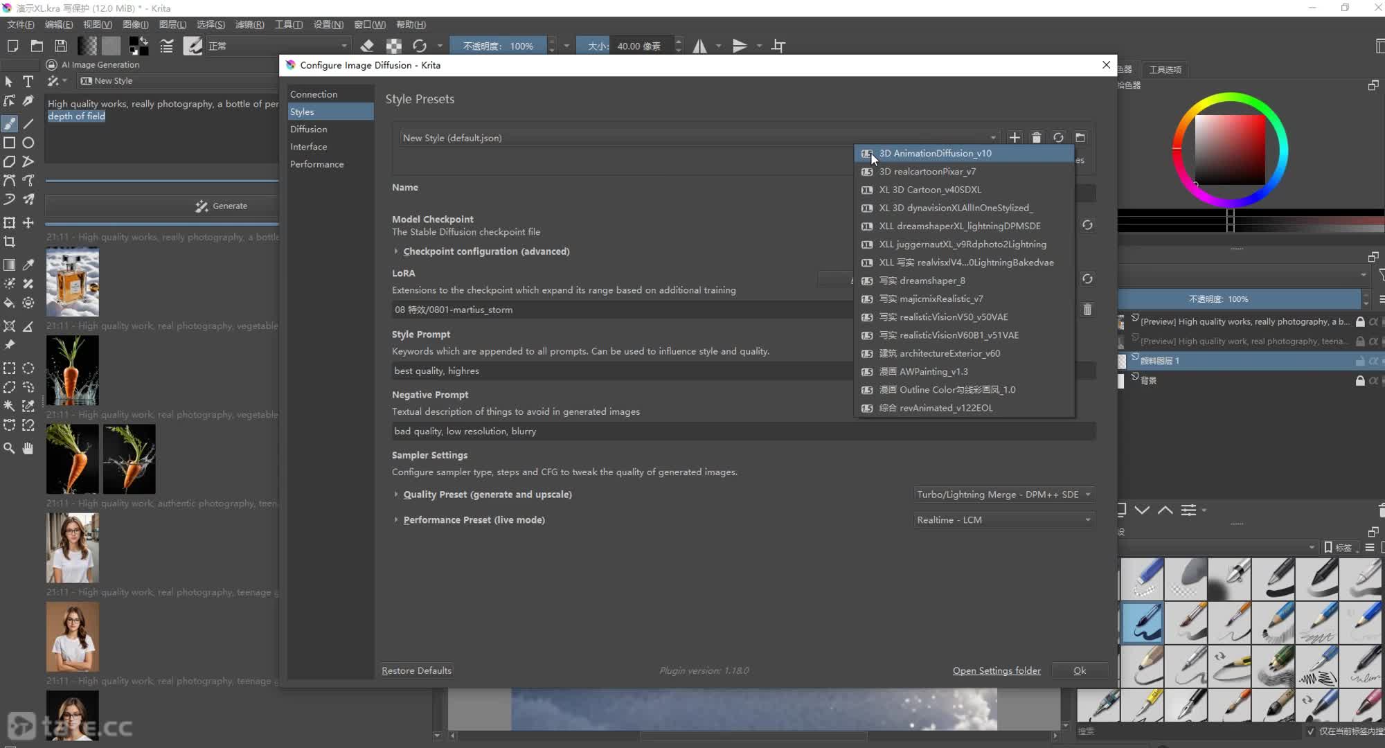Move layer up in Layers panel
The width and height of the screenshot is (1385, 748).
1165,510
